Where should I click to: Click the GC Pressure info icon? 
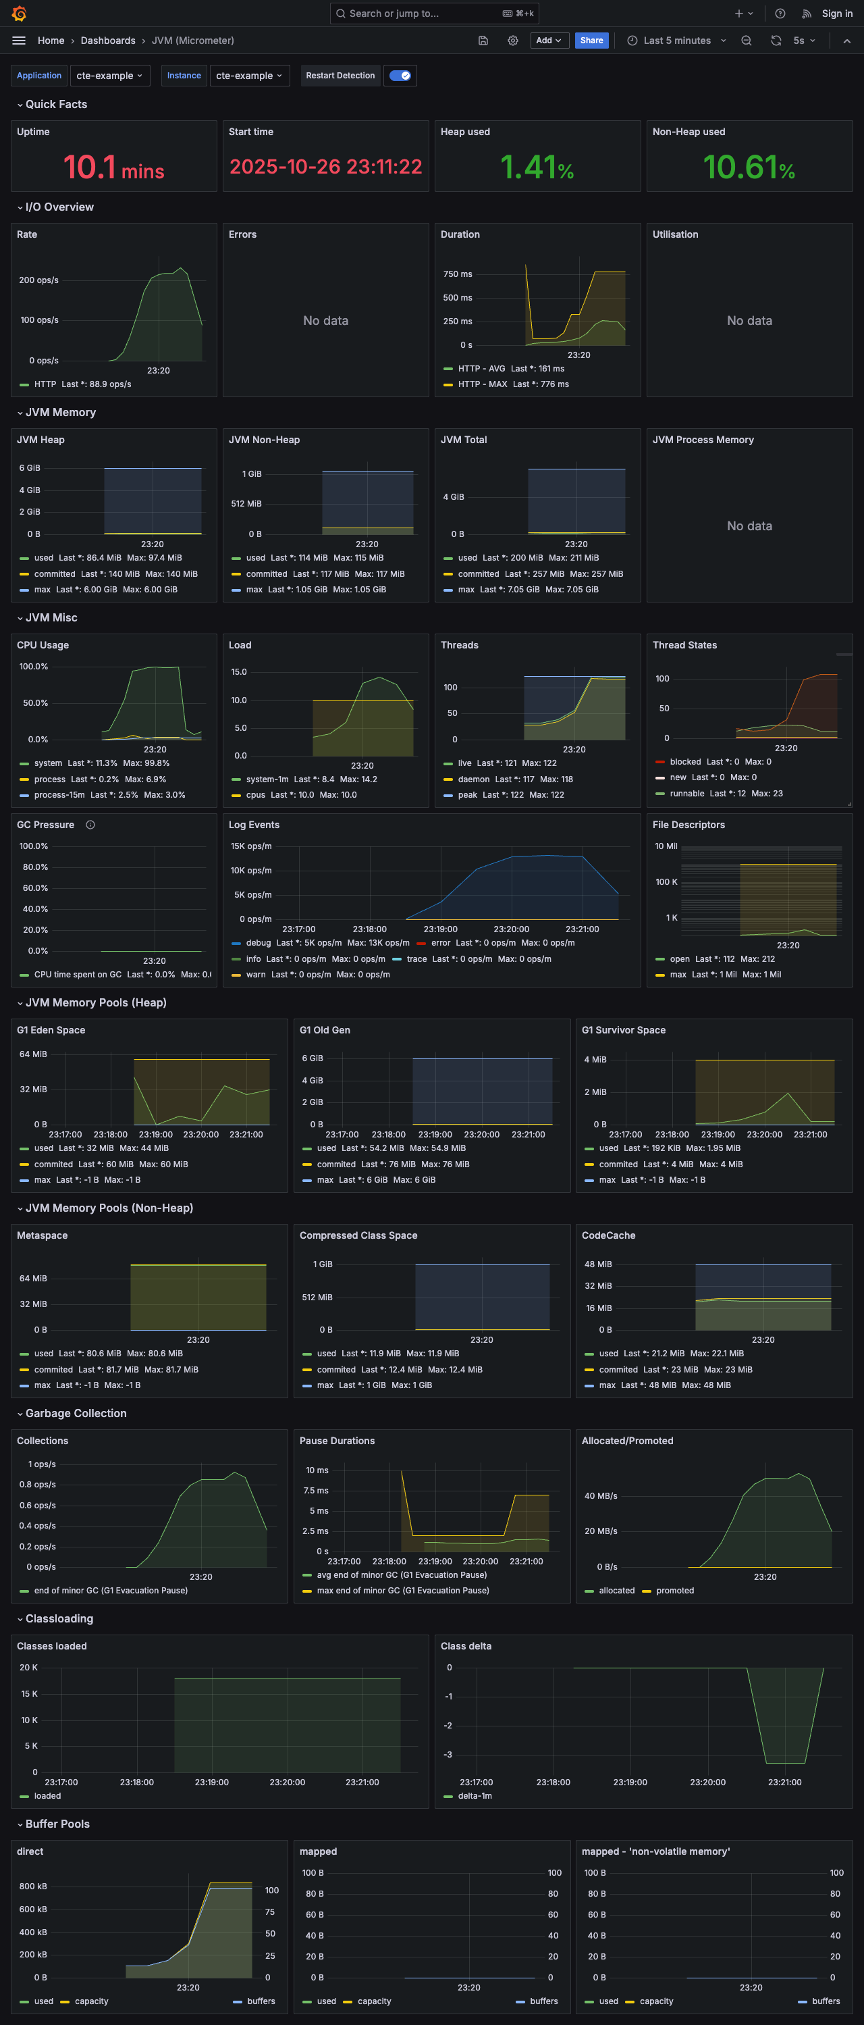pyautogui.click(x=90, y=825)
